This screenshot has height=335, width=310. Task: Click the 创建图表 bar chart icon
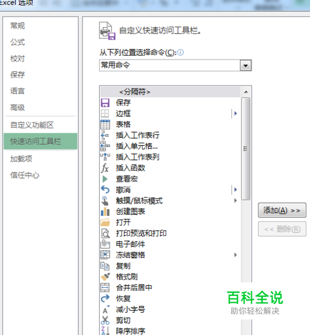point(105,212)
